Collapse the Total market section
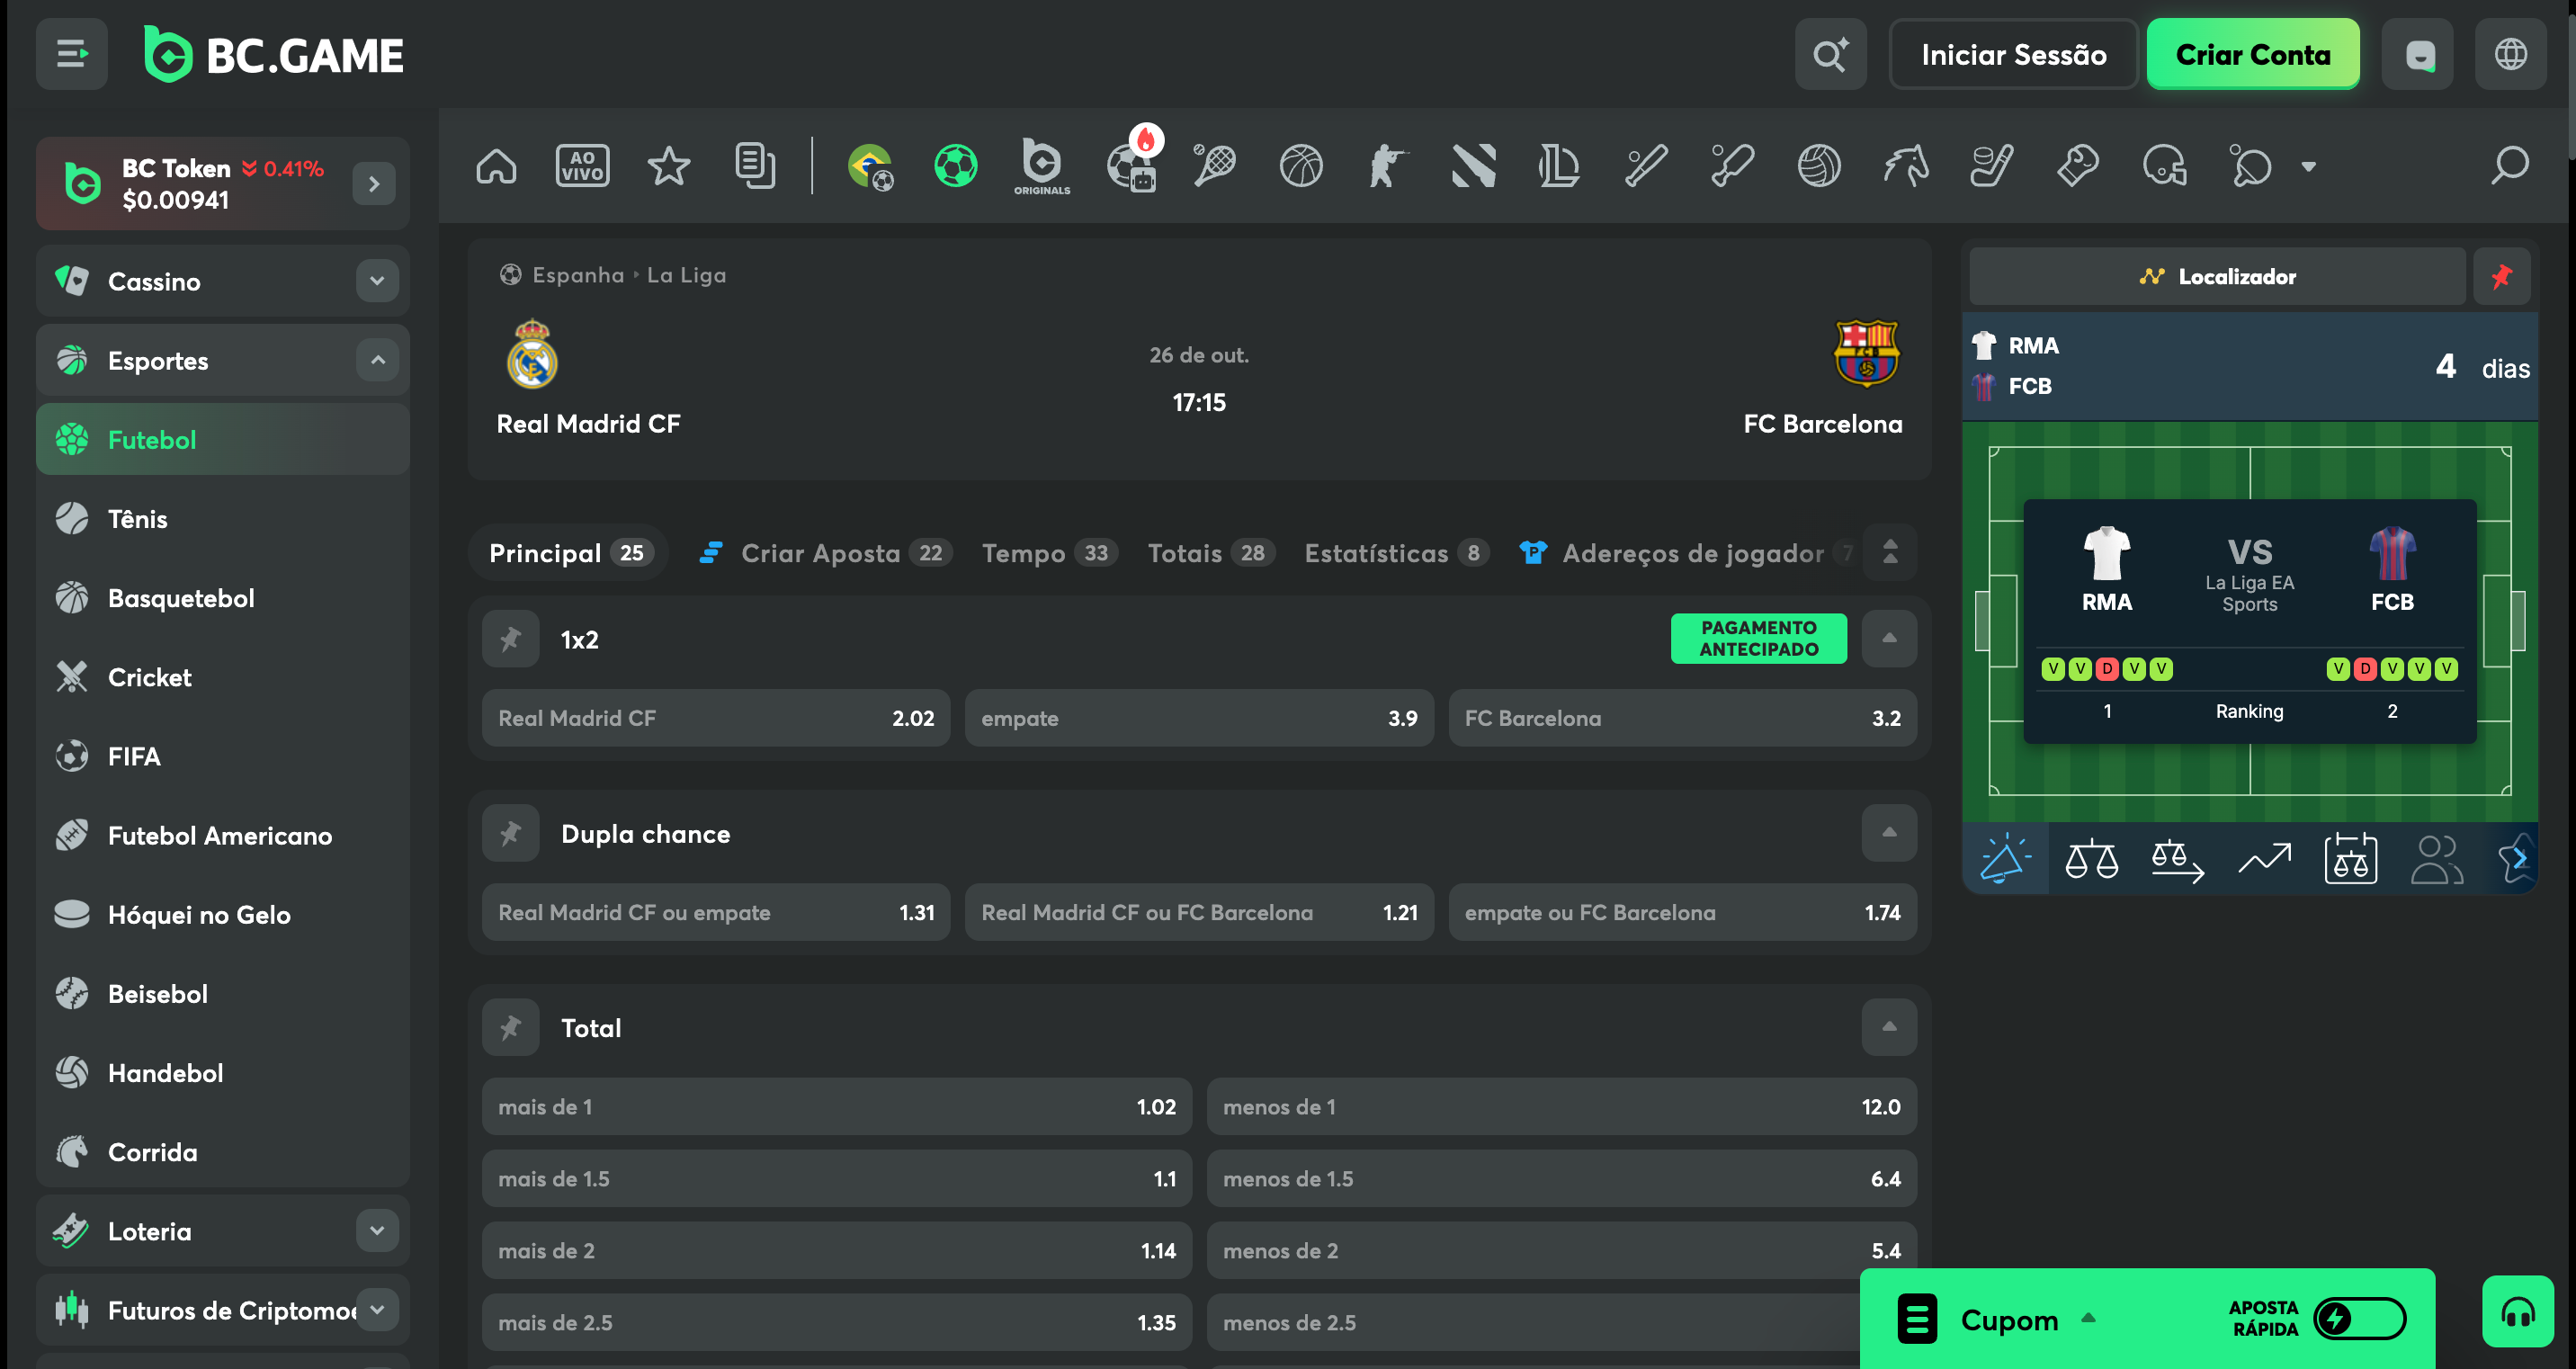The width and height of the screenshot is (2576, 1369). coord(1889,1027)
